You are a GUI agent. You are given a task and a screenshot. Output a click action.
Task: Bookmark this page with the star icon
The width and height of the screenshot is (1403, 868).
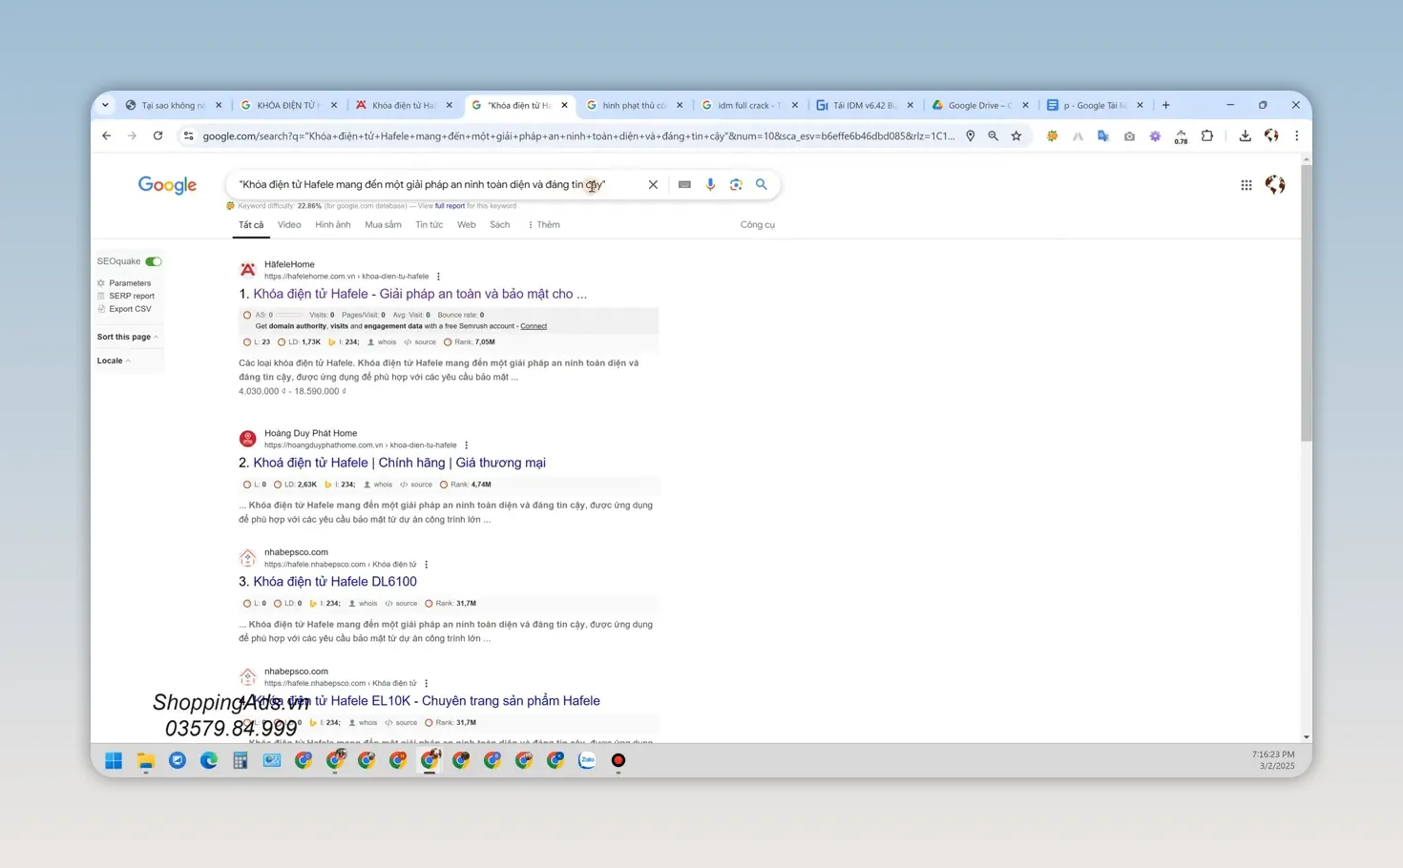pyautogui.click(x=1016, y=135)
